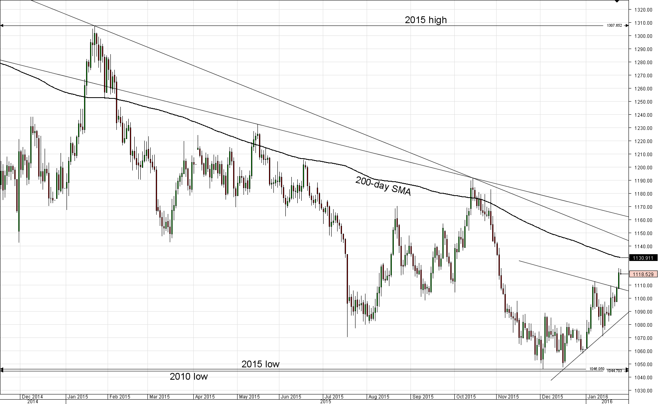Click the Dec 2015 time axis label

click(553, 397)
